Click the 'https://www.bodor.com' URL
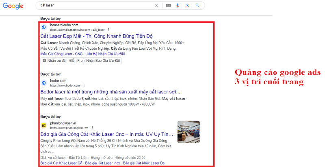Viewport: 325px width, 167px height. tap(65, 85)
